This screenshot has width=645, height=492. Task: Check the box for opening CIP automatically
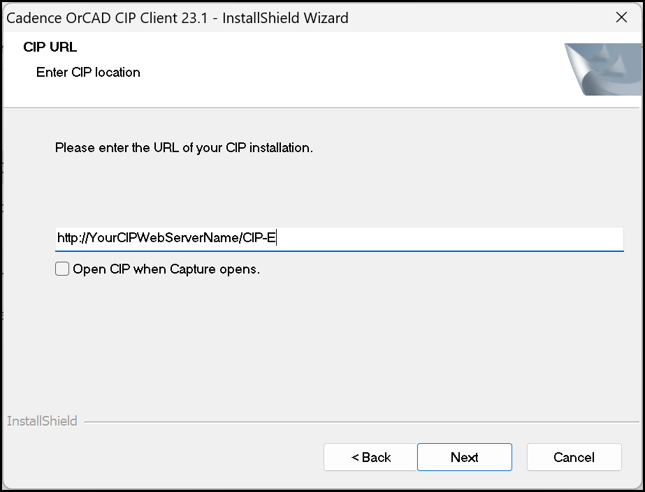[x=62, y=268]
